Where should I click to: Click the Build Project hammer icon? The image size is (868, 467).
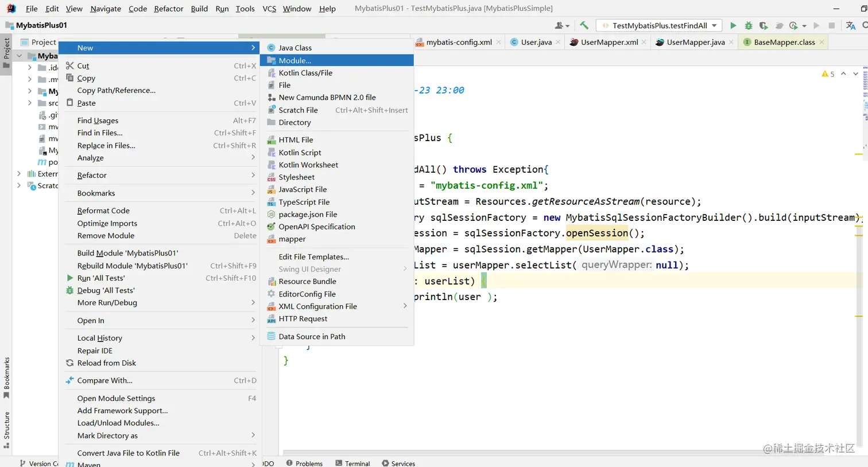pyautogui.click(x=584, y=25)
